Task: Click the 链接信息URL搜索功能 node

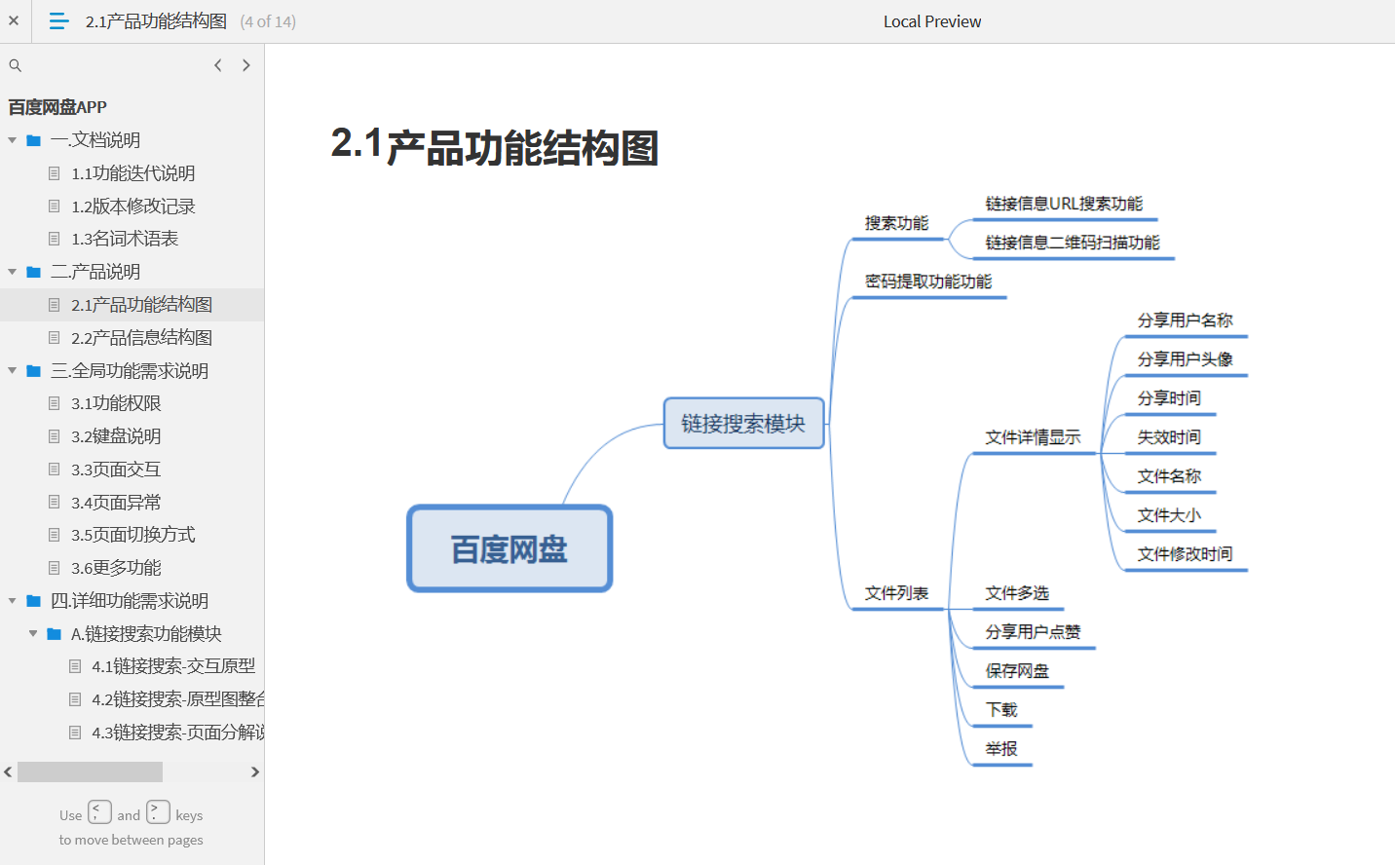Action: pyautogui.click(x=1064, y=204)
